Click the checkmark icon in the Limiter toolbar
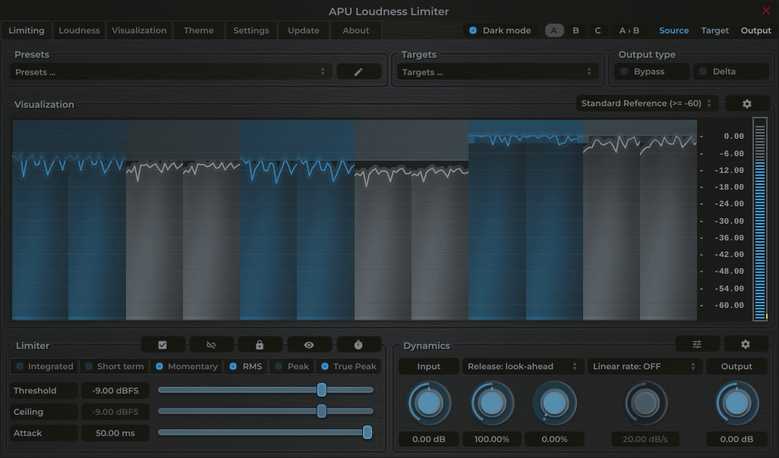Screen dimensions: 779x458 click(x=162, y=344)
